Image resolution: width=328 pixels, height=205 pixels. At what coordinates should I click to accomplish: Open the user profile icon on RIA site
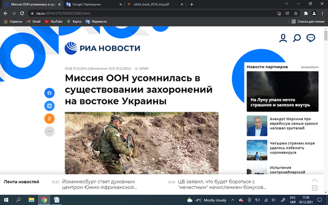283,38
